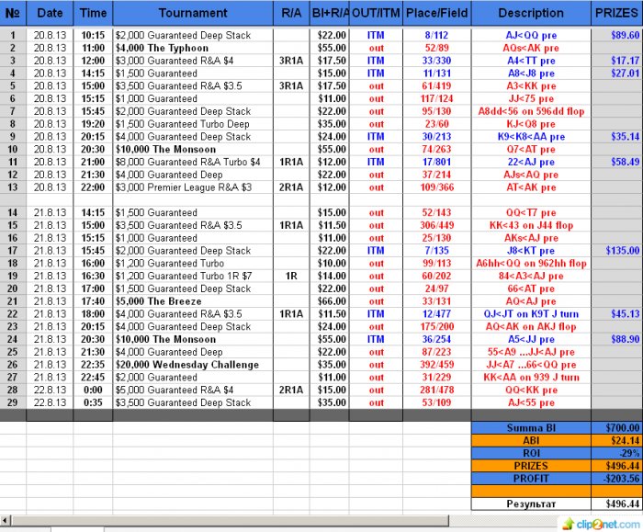Select row number 29
The image size is (643, 532).
[13, 402]
